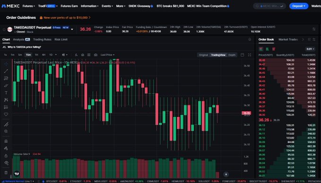The image size is (321, 183).
Task: Open the prediction and measurement tools
Action: tap(6, 107)
